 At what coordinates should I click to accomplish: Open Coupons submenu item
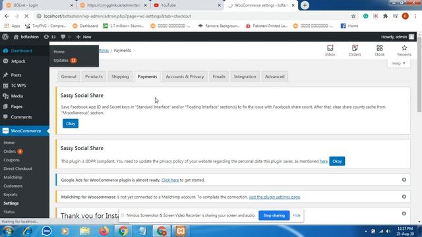tap(12, 160)
